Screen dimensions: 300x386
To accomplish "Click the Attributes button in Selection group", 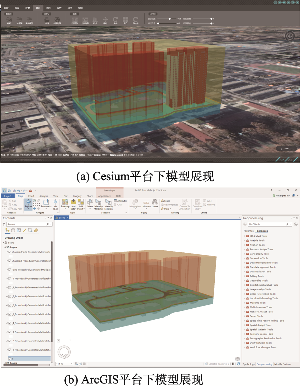I will (x=120, y=201).
